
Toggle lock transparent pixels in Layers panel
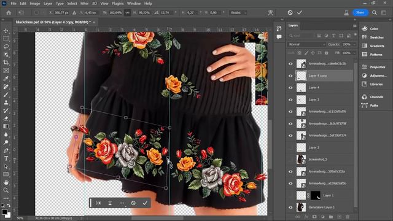pos(300,53)
